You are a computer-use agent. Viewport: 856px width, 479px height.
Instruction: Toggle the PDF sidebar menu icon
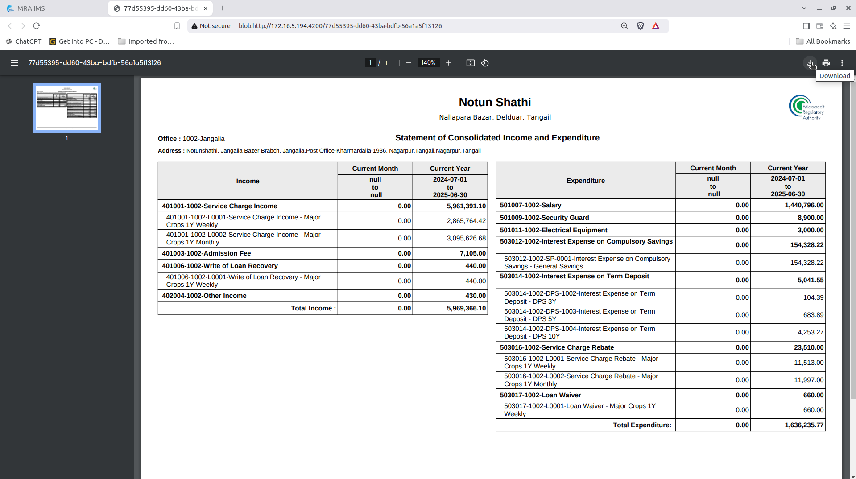click(14, 63)
